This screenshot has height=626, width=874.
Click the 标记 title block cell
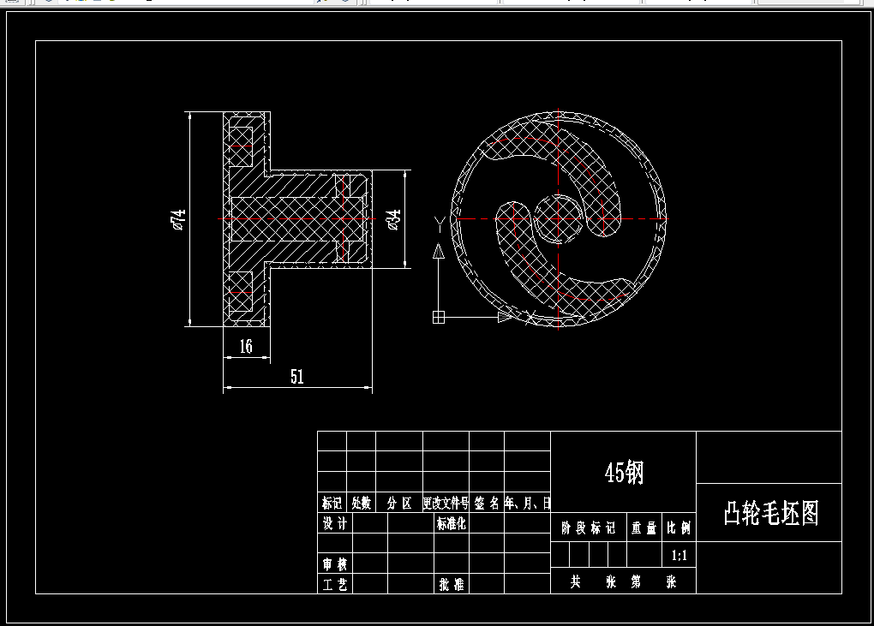coord(332,503)
